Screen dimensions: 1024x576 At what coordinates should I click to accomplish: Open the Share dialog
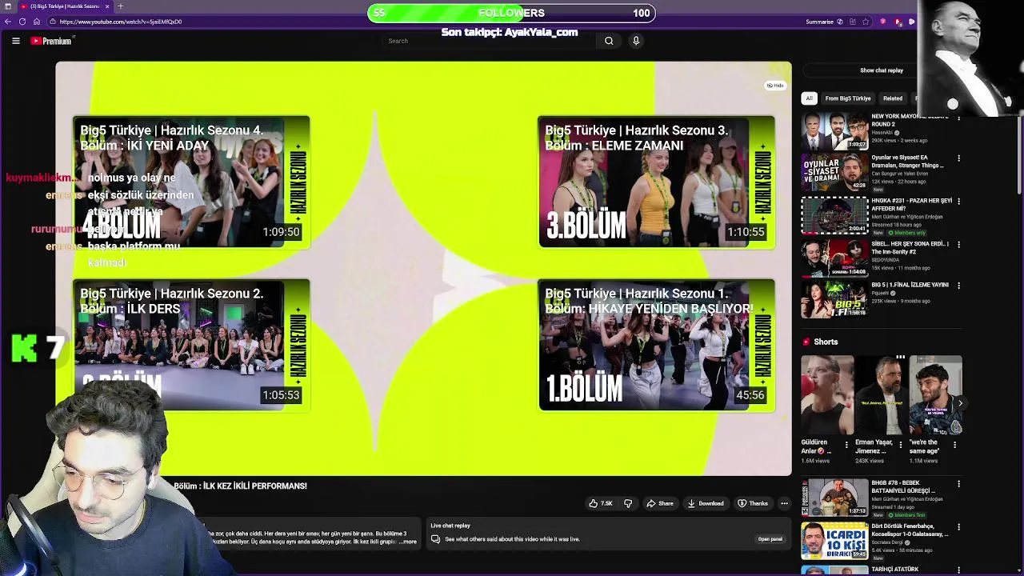(x=660, y=503)
